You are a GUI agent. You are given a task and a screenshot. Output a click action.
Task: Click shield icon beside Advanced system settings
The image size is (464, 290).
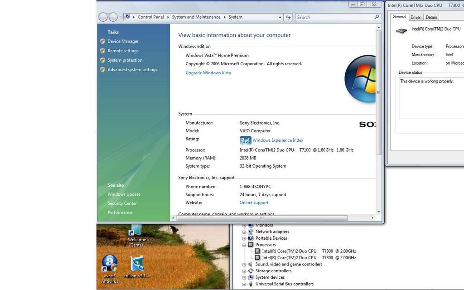tap(103, 69)
